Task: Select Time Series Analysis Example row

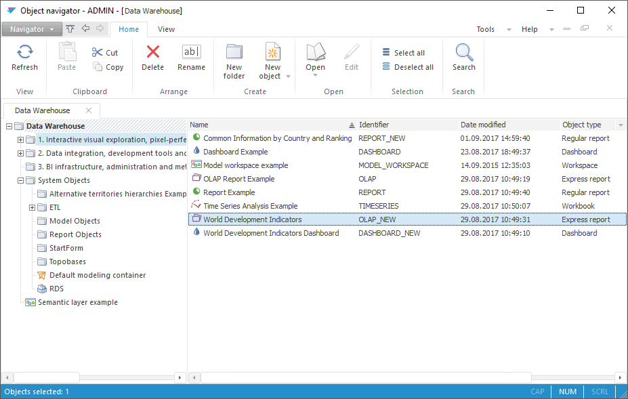Action: (250, 206)
